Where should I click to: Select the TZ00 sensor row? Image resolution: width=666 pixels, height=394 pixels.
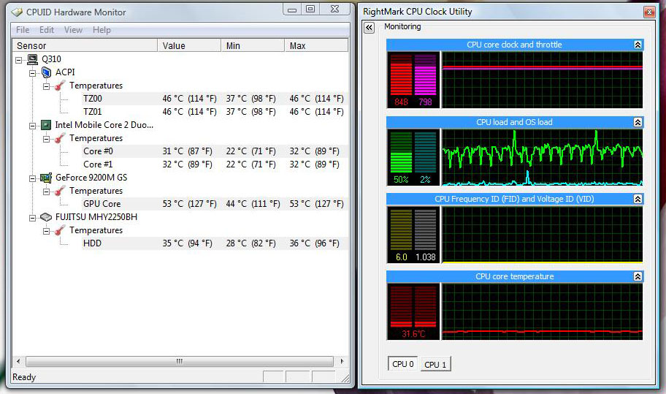[x=215, y=99]
